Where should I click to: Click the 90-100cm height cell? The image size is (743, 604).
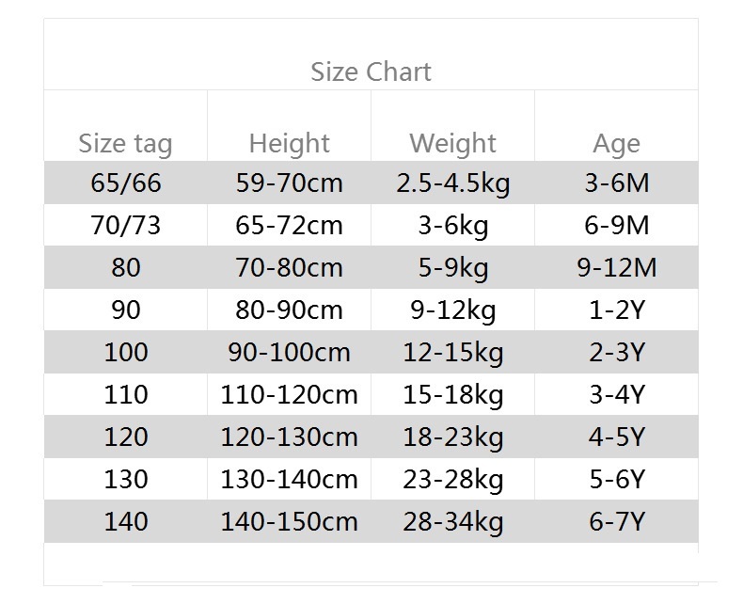[x=289, y=353]
